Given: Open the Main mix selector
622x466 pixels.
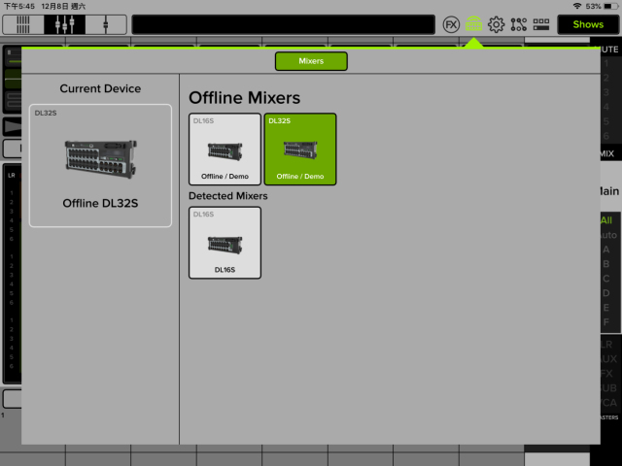Looking at the screenshot, I should point(606,191).
